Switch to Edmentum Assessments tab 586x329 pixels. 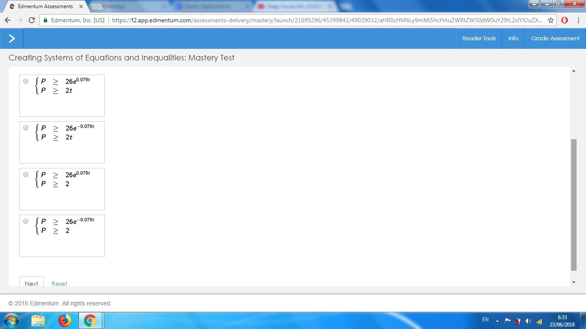45,6
